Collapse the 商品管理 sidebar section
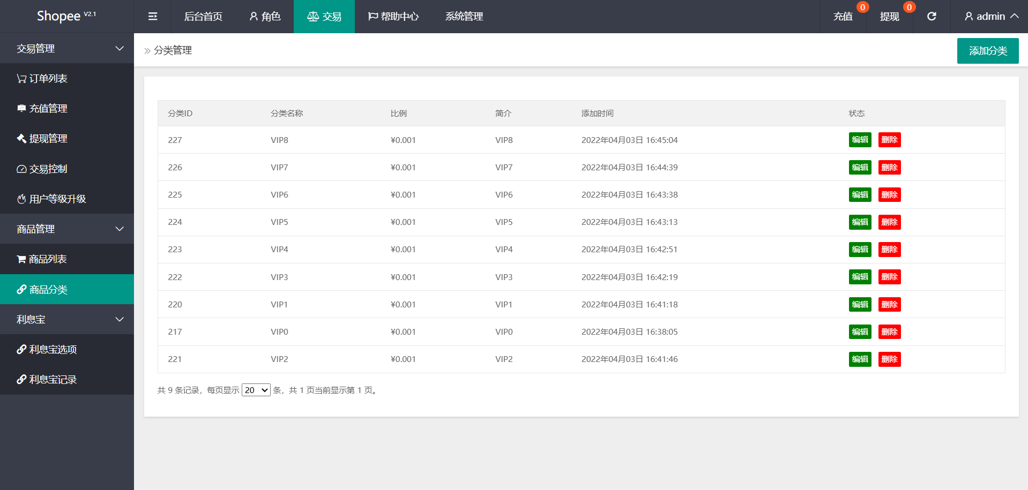The image size is (1028, 490). coord(67,229)
